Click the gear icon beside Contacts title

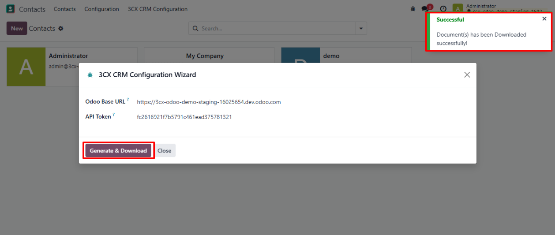click(61, 29)
